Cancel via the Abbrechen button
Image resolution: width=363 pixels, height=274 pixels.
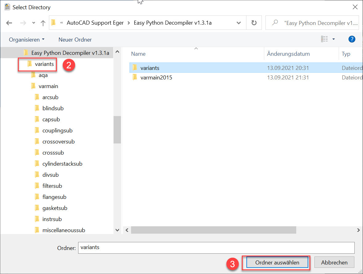pyautogui.click(x=334, y=262)
